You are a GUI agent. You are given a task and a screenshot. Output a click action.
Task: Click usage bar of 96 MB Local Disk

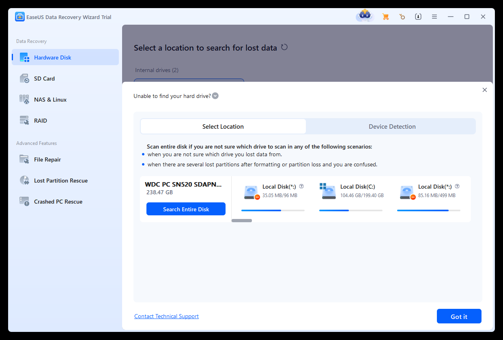(273, 210)
